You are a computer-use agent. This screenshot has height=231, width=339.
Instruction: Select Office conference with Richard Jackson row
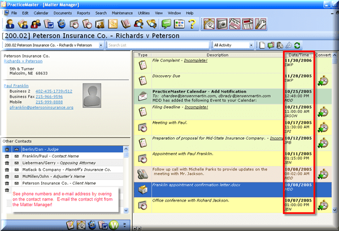pos(232,205)
